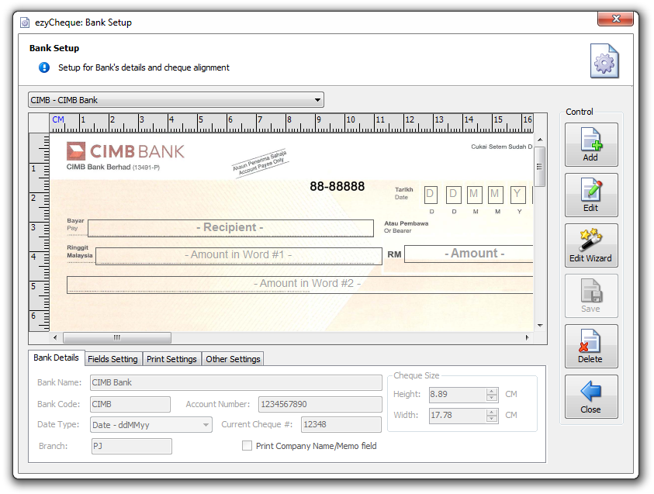Click the blue information icon
Screen dimensions: 654x494
(x=44, y=67)
